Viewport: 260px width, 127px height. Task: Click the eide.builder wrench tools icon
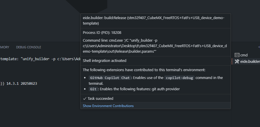237,62
